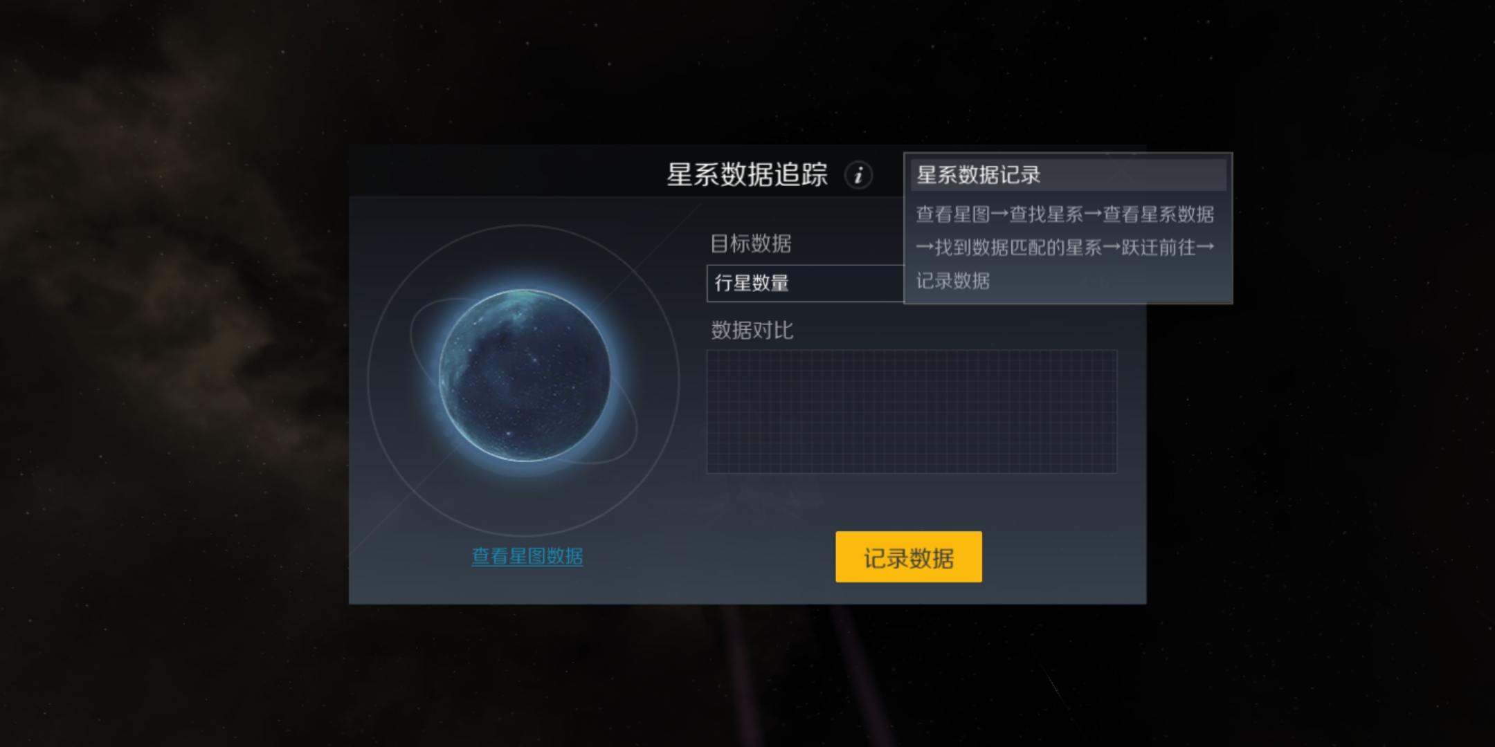Click the last tooltip line 记录数据

click(x=953, y=281)
